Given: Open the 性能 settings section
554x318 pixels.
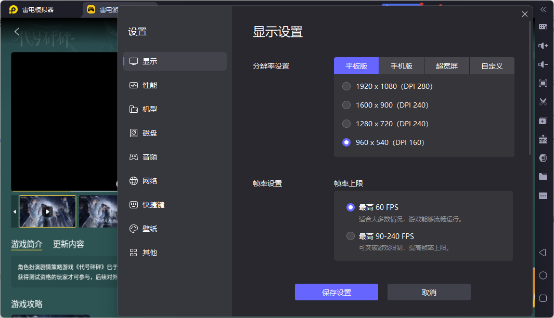Looking at the screenshot, I should pyautogui.click(x=150, y=85).
